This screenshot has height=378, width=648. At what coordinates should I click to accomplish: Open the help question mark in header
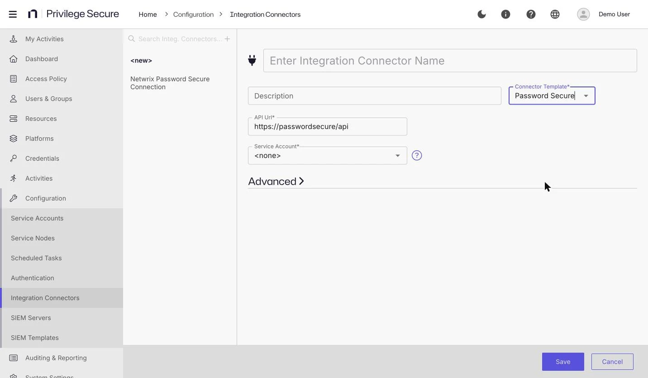(x=531, y=14)
